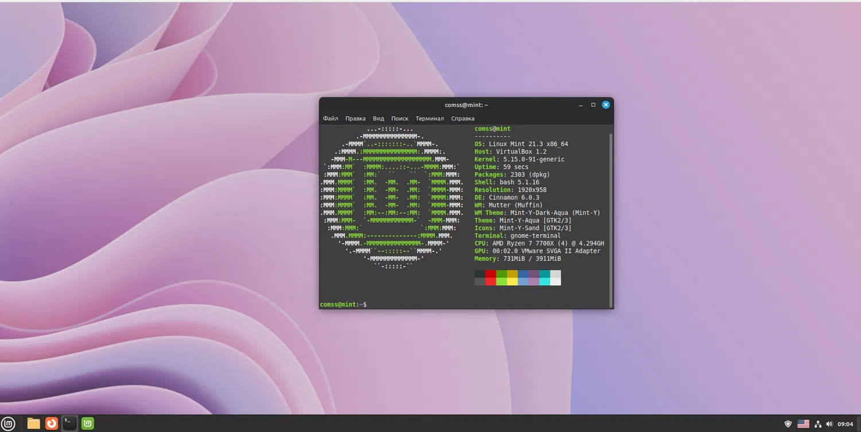Viewport: 861px width, 432px height.
Task: Click the 'WM: Mutter (Muffin)' line
Action: [509, 205]
